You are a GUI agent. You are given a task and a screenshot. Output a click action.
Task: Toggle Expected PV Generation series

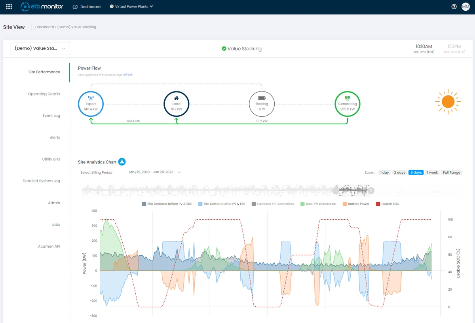273,204
